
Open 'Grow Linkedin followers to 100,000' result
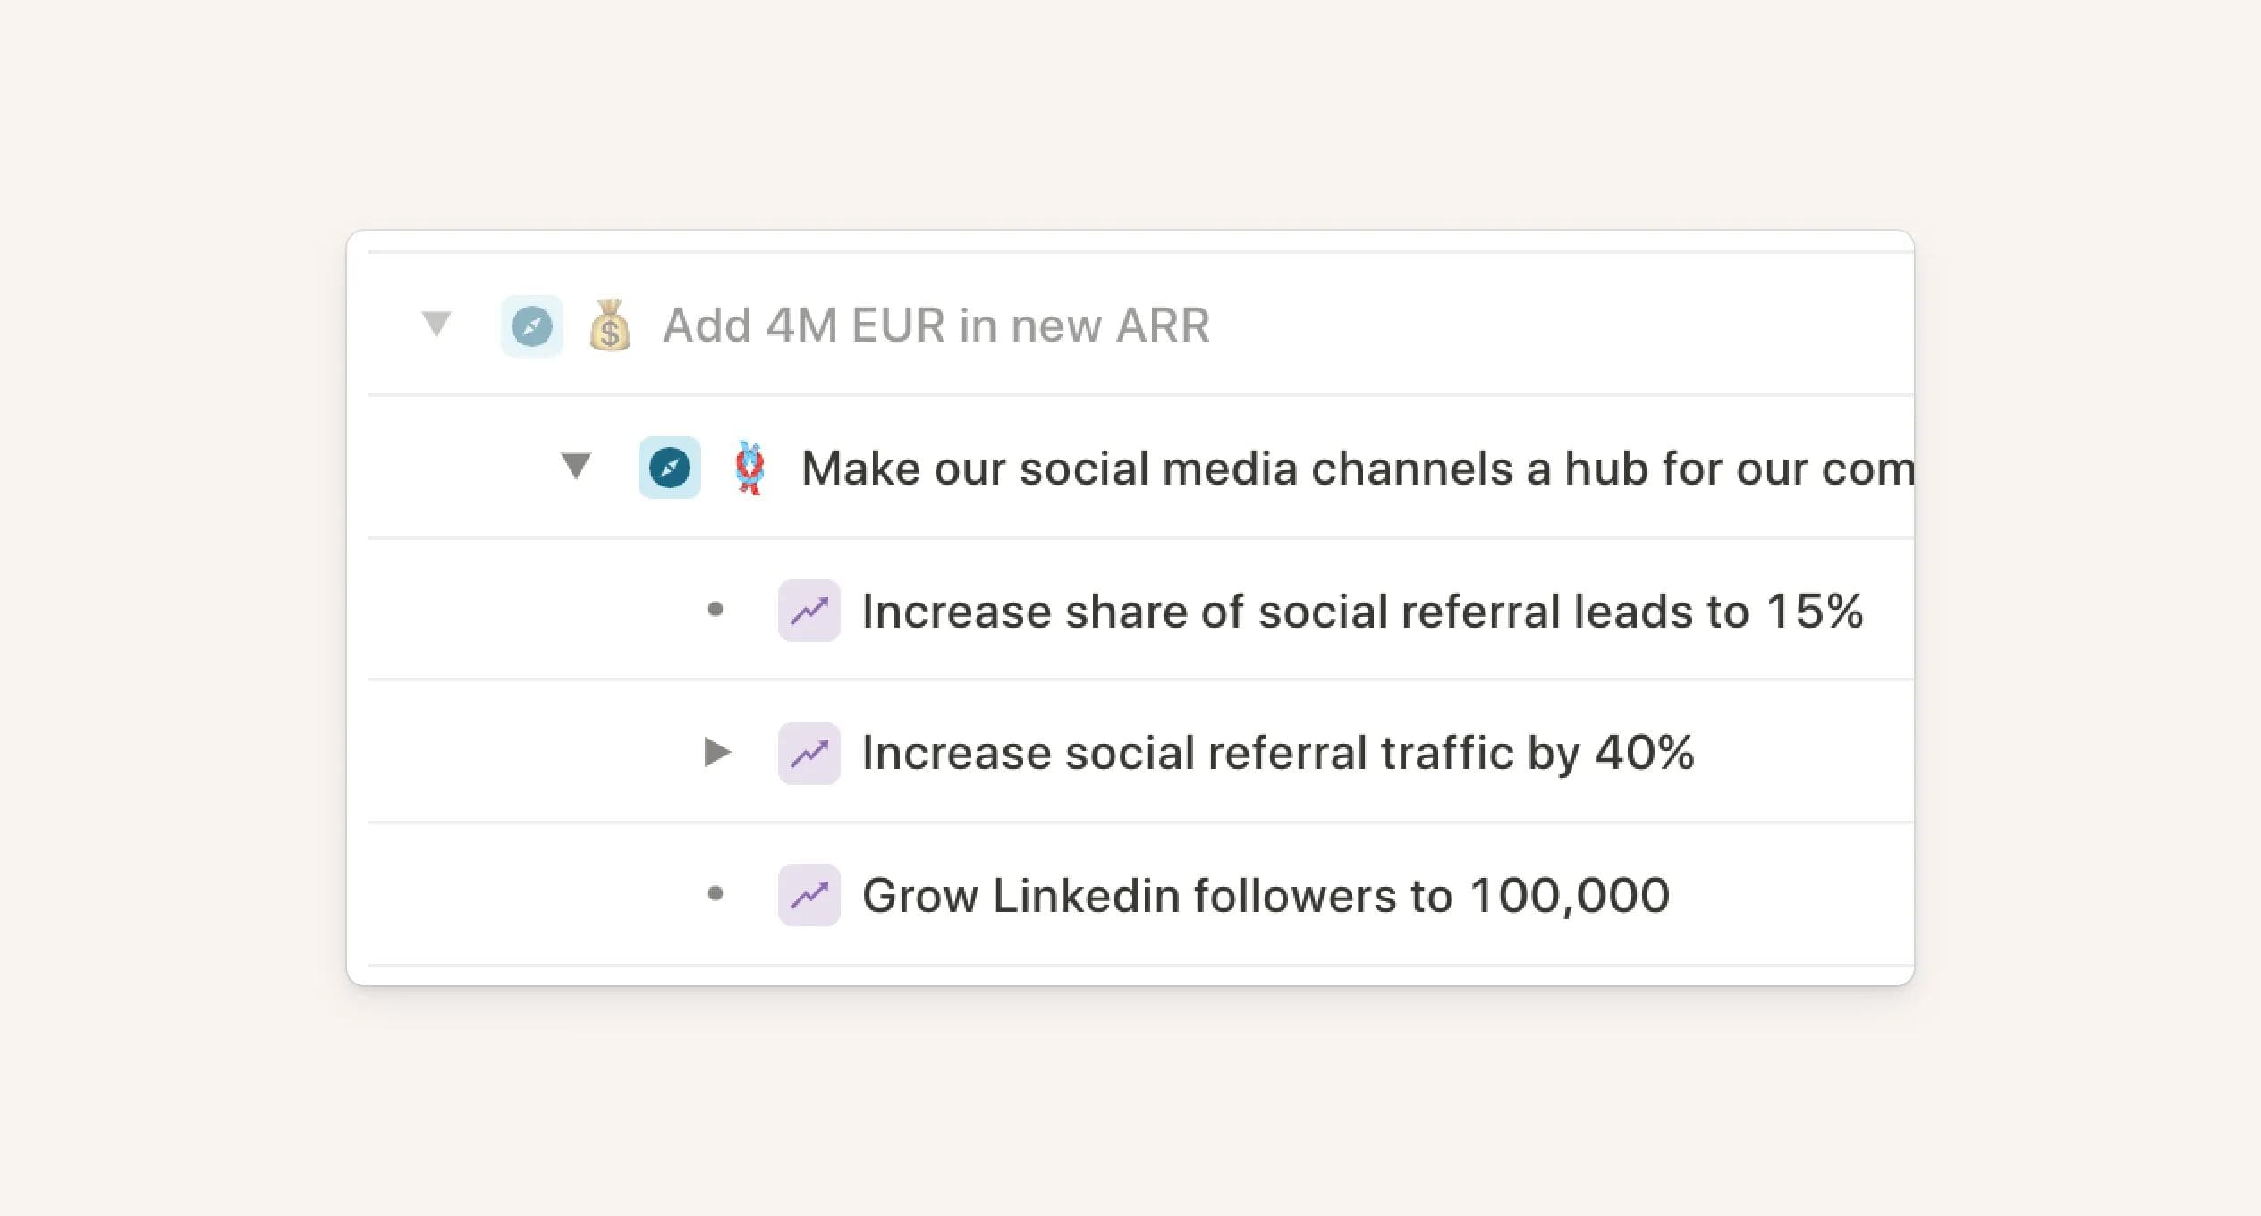(x=1265, y=896)
